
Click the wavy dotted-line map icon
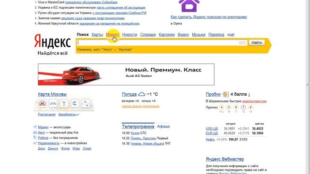(53, 103)
